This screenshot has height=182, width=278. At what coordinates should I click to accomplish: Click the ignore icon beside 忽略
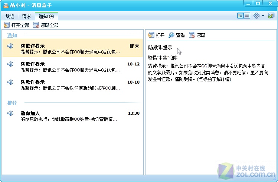(192, 35)
